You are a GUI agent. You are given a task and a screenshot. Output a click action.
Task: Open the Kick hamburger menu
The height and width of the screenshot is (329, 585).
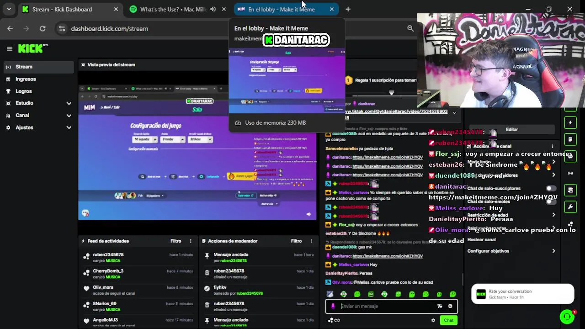pyautogui.click(x=9, y=48)
